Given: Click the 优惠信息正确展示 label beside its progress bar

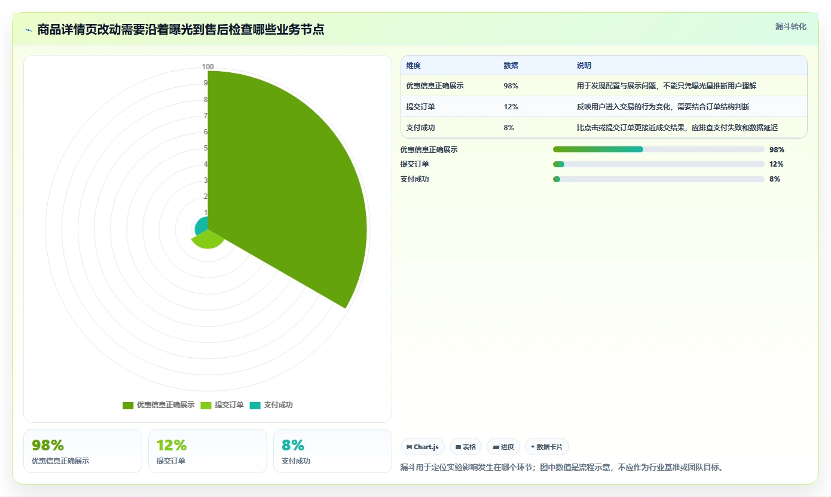Looking at the screenshot, I should coord(429,150).
